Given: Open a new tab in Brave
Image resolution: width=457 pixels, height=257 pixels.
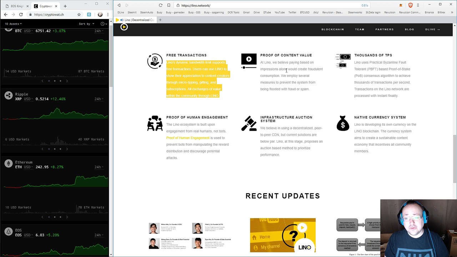Looking at the screenshot, I should coord(160,20).
